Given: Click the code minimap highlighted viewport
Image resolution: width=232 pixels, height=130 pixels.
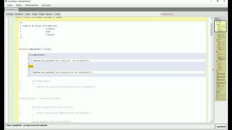Looking at the screenshot, I should 220,26.
